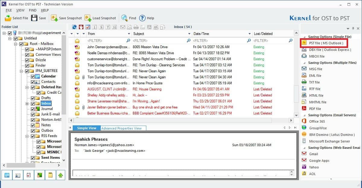Click the Load Snapshot toolbar icon
The height and width of the screenshot is (188, 362).
[x=88, y=18]
